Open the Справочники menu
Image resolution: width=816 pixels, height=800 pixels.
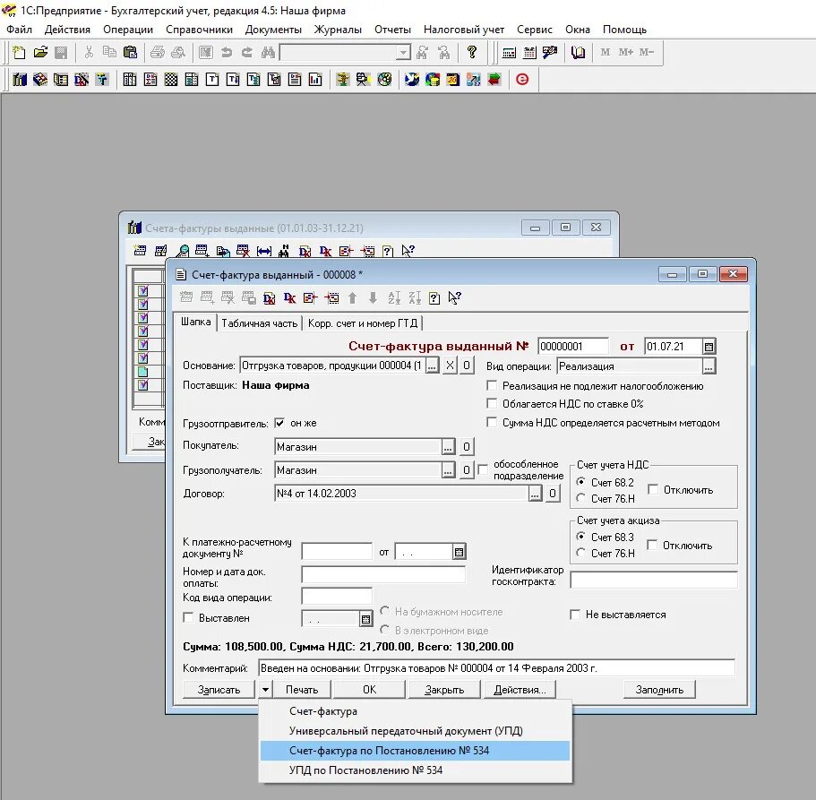click(x=200, y=30)
